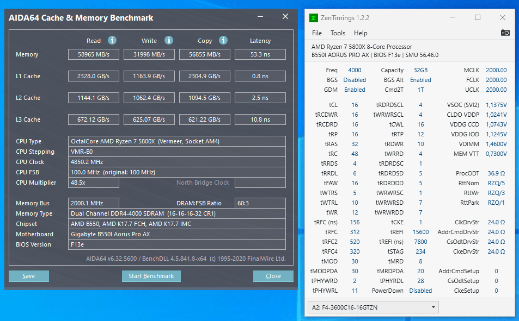Close the ZenTimings window
Image resolution: width=519 pixels, height=321 pixels.
[503, 17]
